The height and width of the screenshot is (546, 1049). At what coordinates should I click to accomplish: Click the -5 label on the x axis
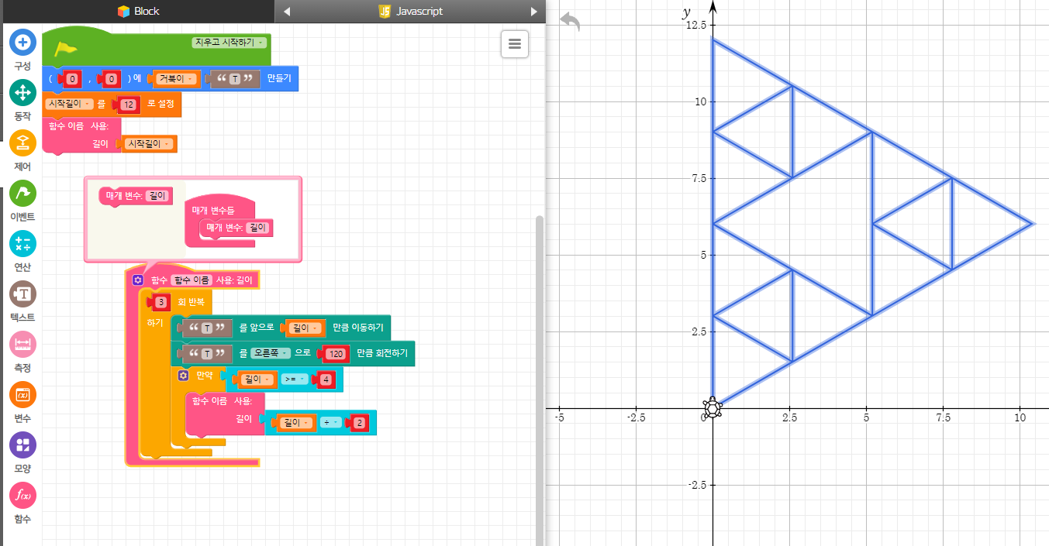click(x=559, y=417)
